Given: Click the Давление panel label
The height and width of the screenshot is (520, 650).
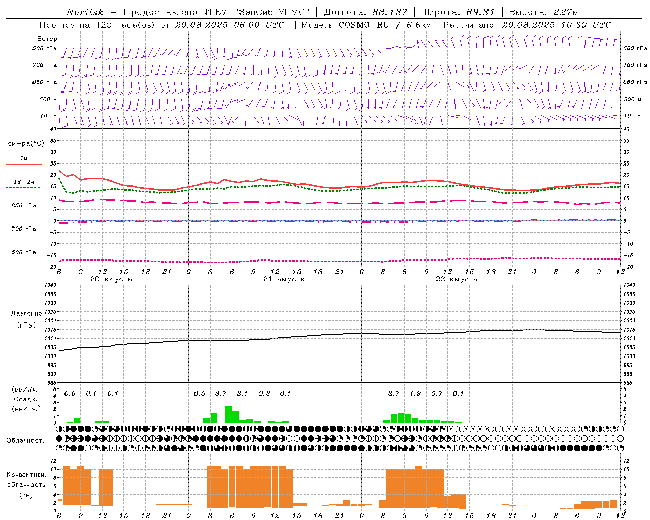Looking at the screenshot, I should click(26, 314).
